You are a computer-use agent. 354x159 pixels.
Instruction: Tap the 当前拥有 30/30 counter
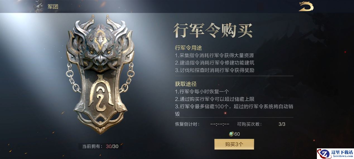point(100,146)
